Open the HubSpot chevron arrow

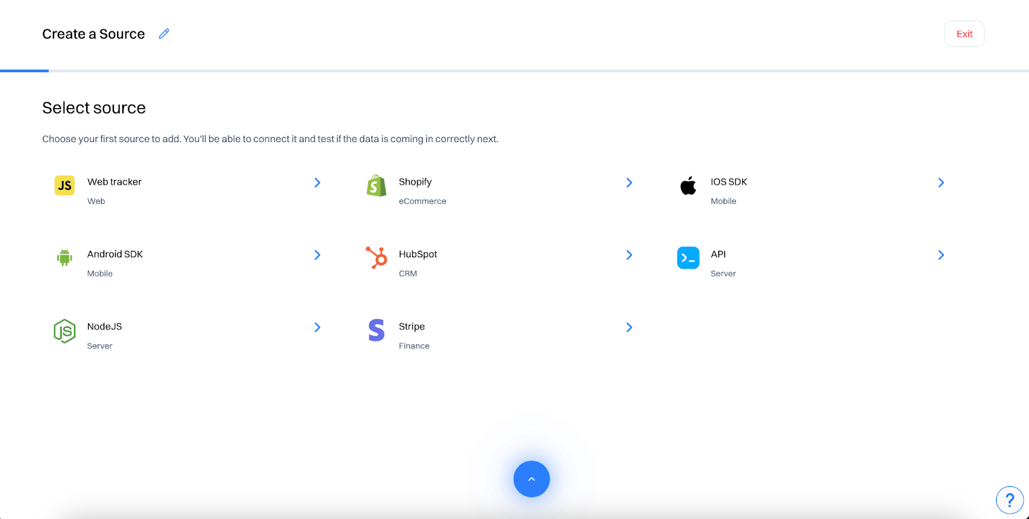pyautogui.click(x=629, y=255)
